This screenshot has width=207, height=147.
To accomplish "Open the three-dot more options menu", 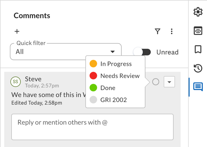I will [x=172, y=31].
